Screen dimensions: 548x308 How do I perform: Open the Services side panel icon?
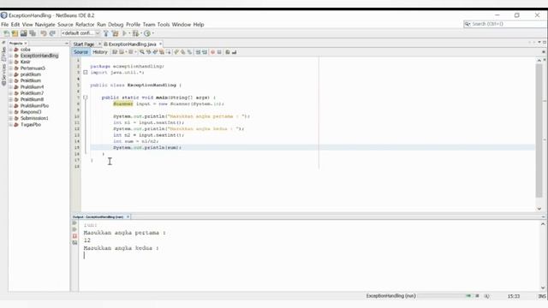[x=3, y=74]
